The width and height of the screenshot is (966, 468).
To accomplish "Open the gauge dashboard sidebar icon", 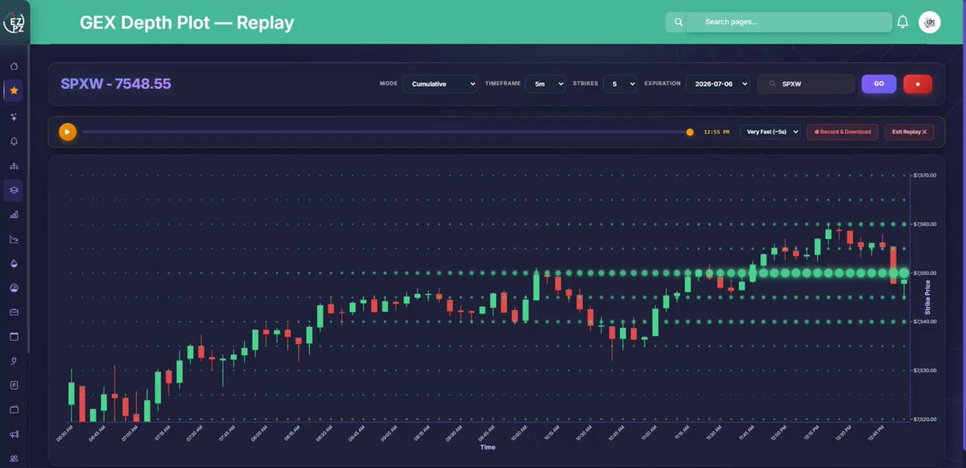I will 14,288.
